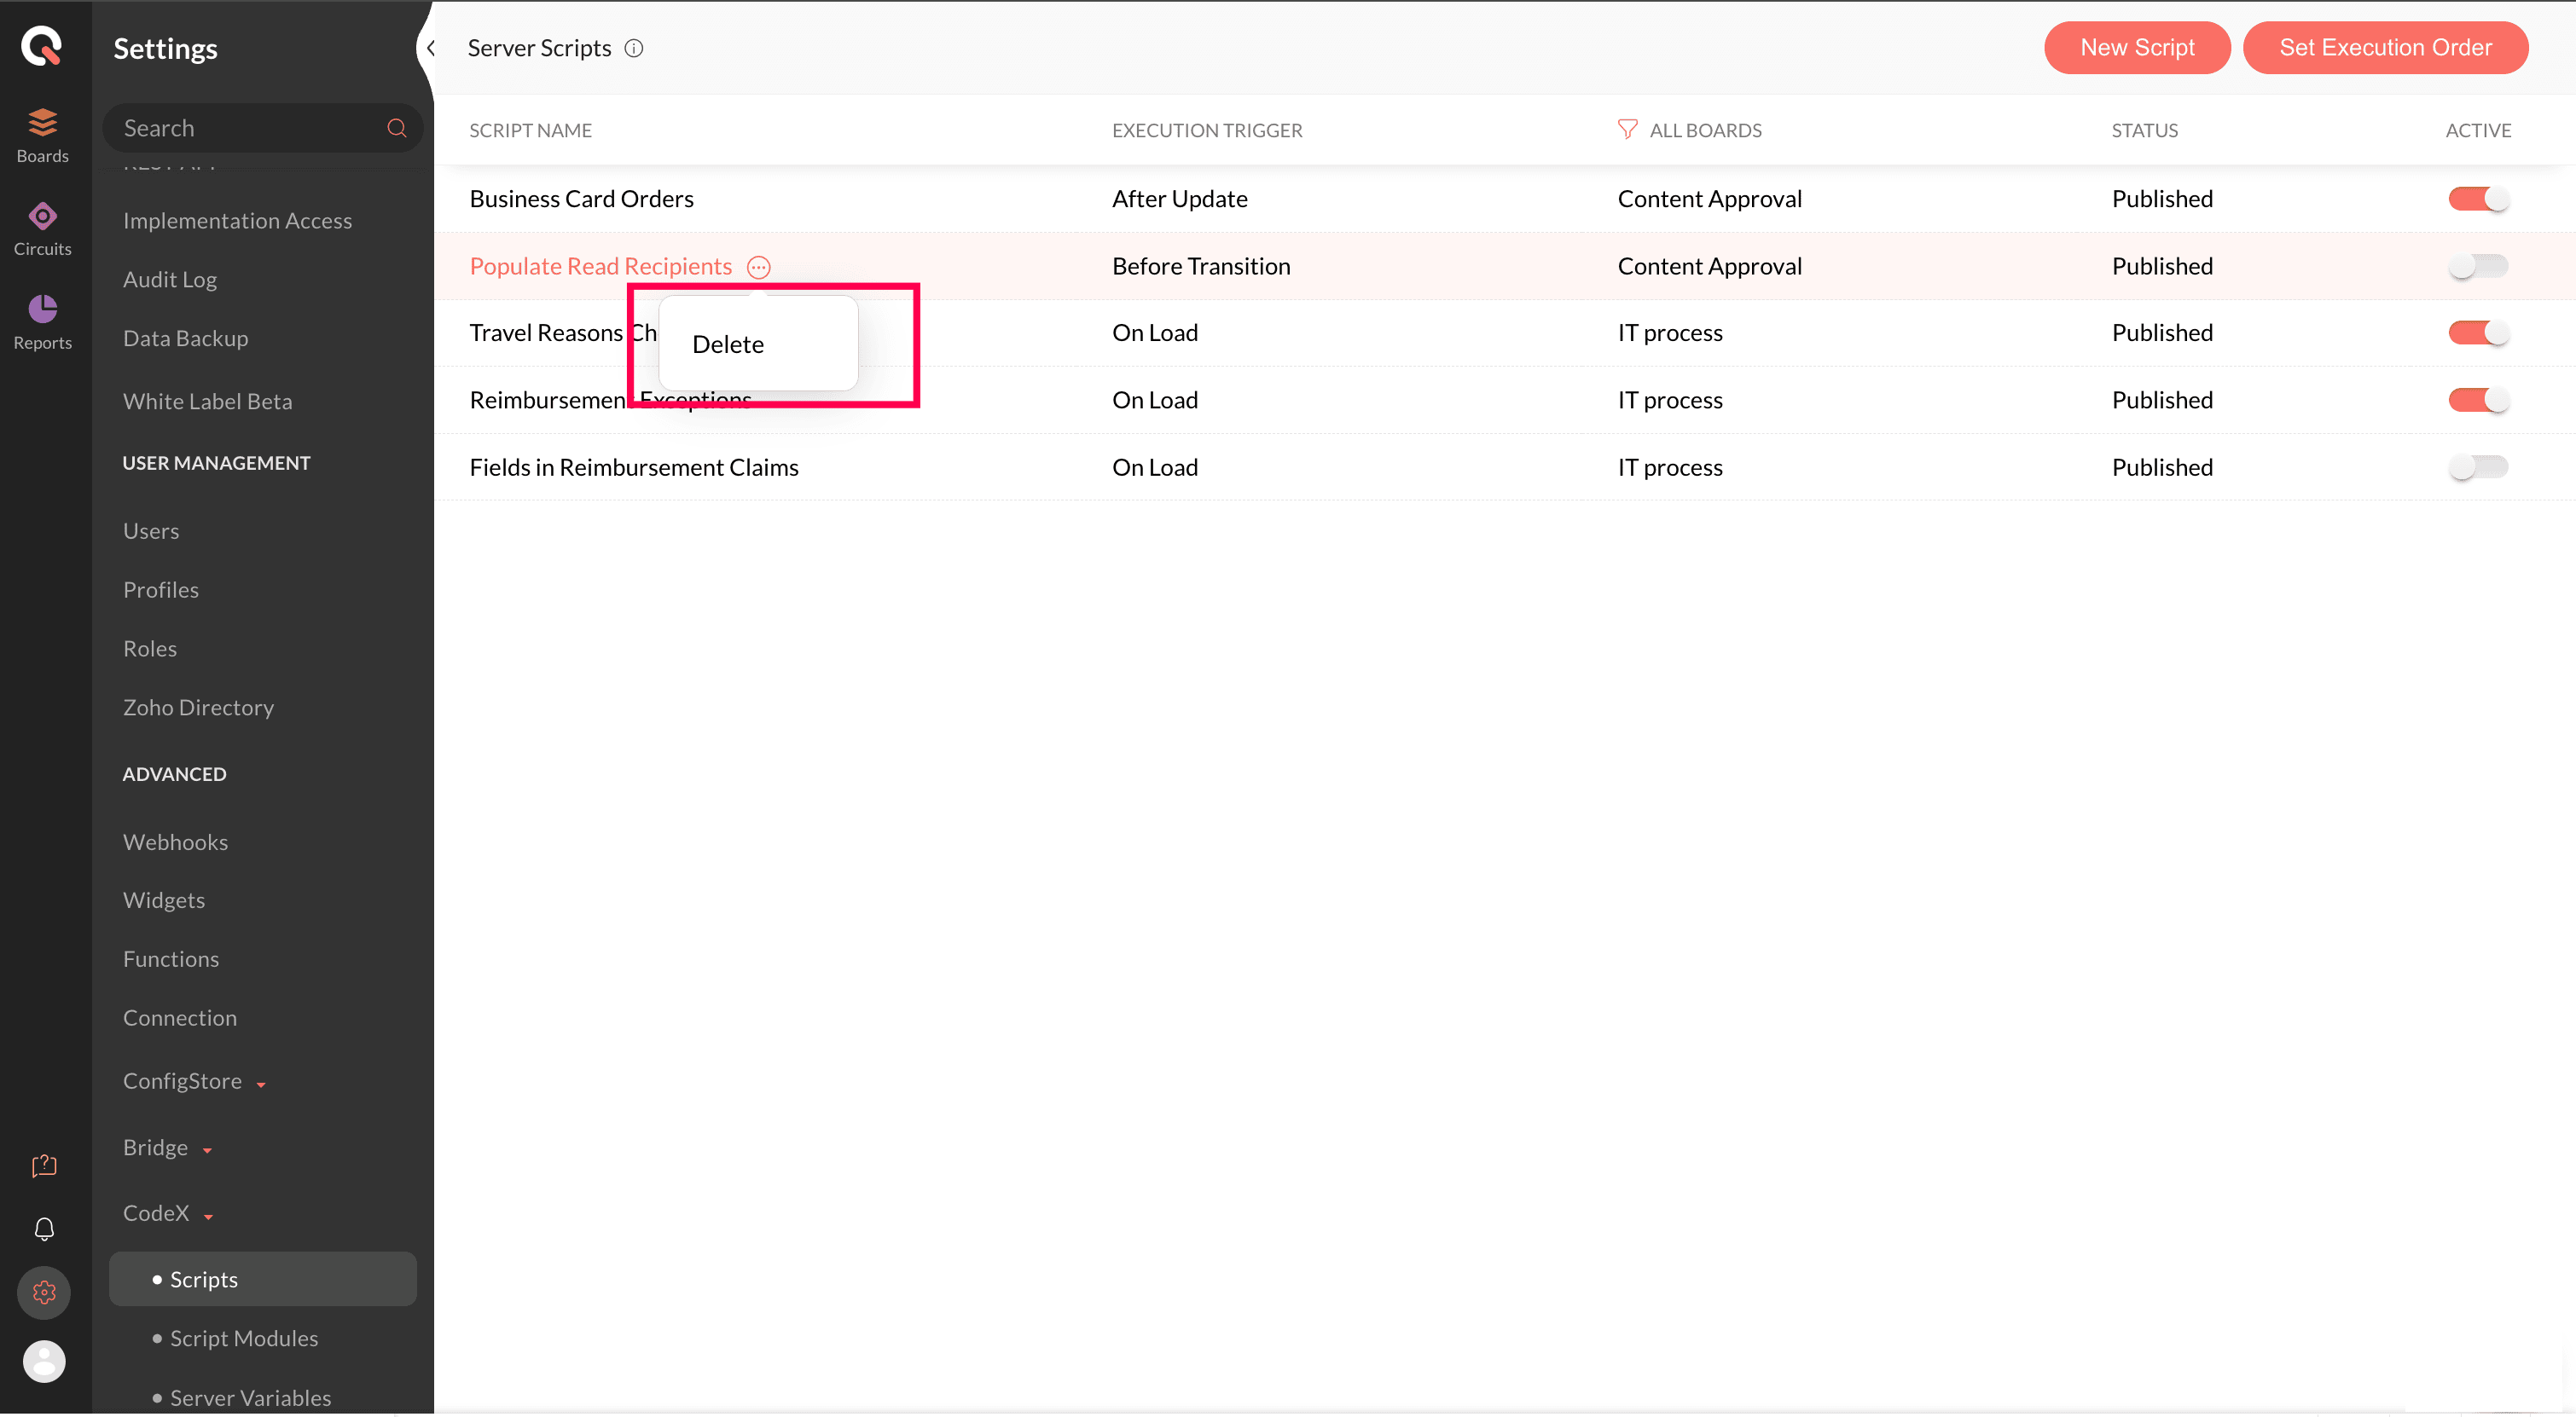Open Populate Read Recipients script
The height and width of the screenshot is (1417, 2576).
pos(600,266)
